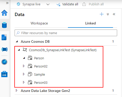Expand the left navigation menu

point(7,3)
